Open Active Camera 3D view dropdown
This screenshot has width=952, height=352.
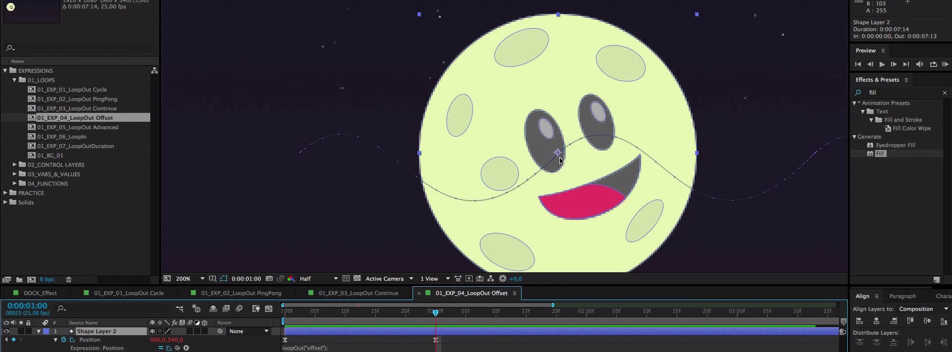coord(389,279)
